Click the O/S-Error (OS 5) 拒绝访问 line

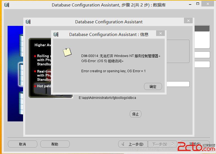[x=102, y=61]
